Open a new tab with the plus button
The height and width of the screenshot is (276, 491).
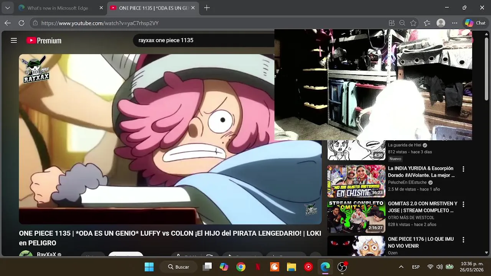pyautogui.click(x=207, y=8)
